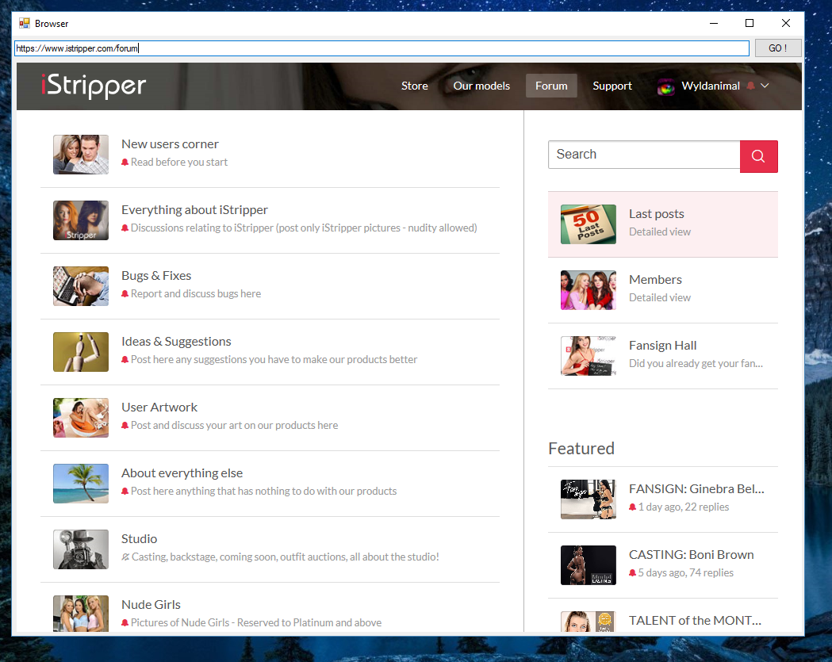Open the Last posts link
The width and height of the screenshot is (832, 662).
coord(657,214)
